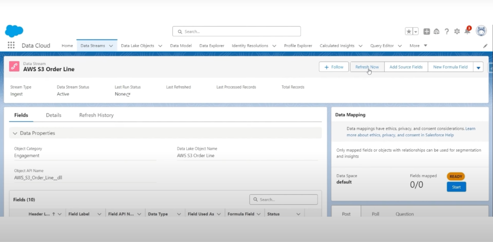Expand Data Streams tab chevron
Screen dimensions: 493x242
click(111, 46)
